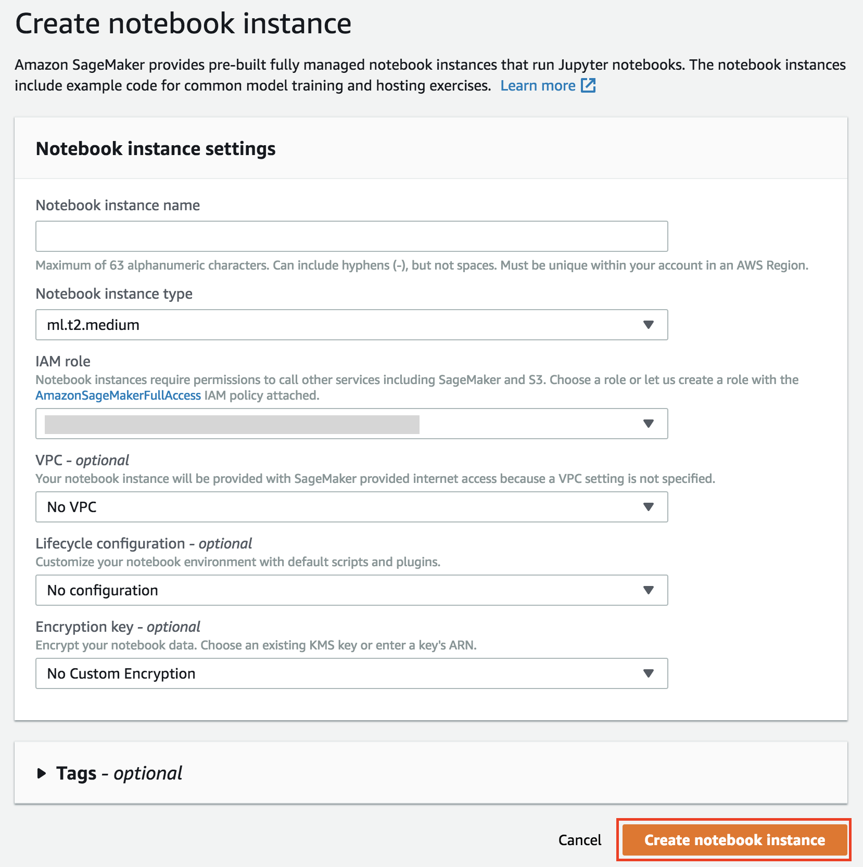
Task: Click Create notebook instance button
Action: pos(734,840)
